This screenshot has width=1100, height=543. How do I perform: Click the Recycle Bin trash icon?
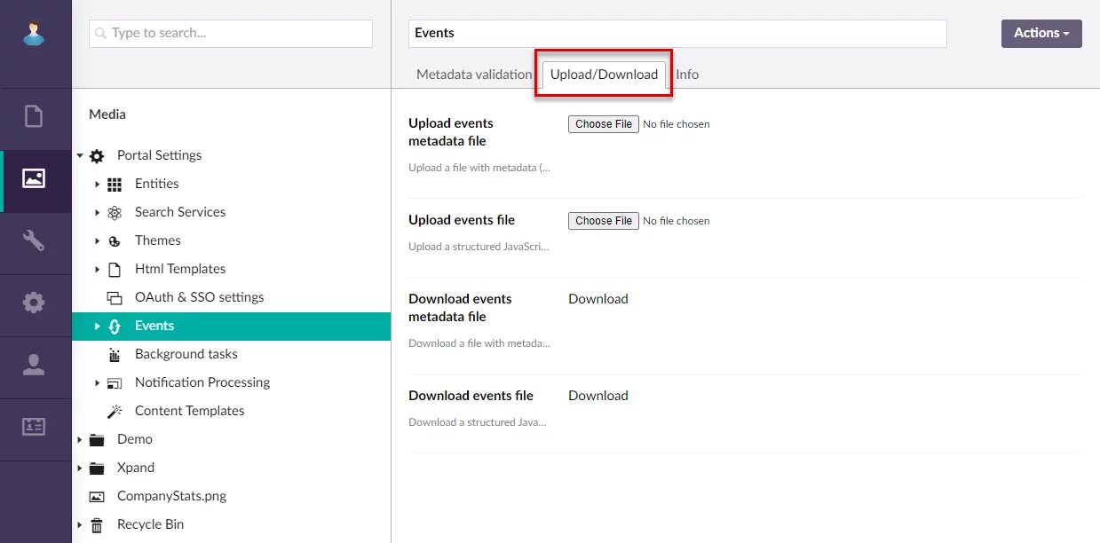(x=97, y=524)
